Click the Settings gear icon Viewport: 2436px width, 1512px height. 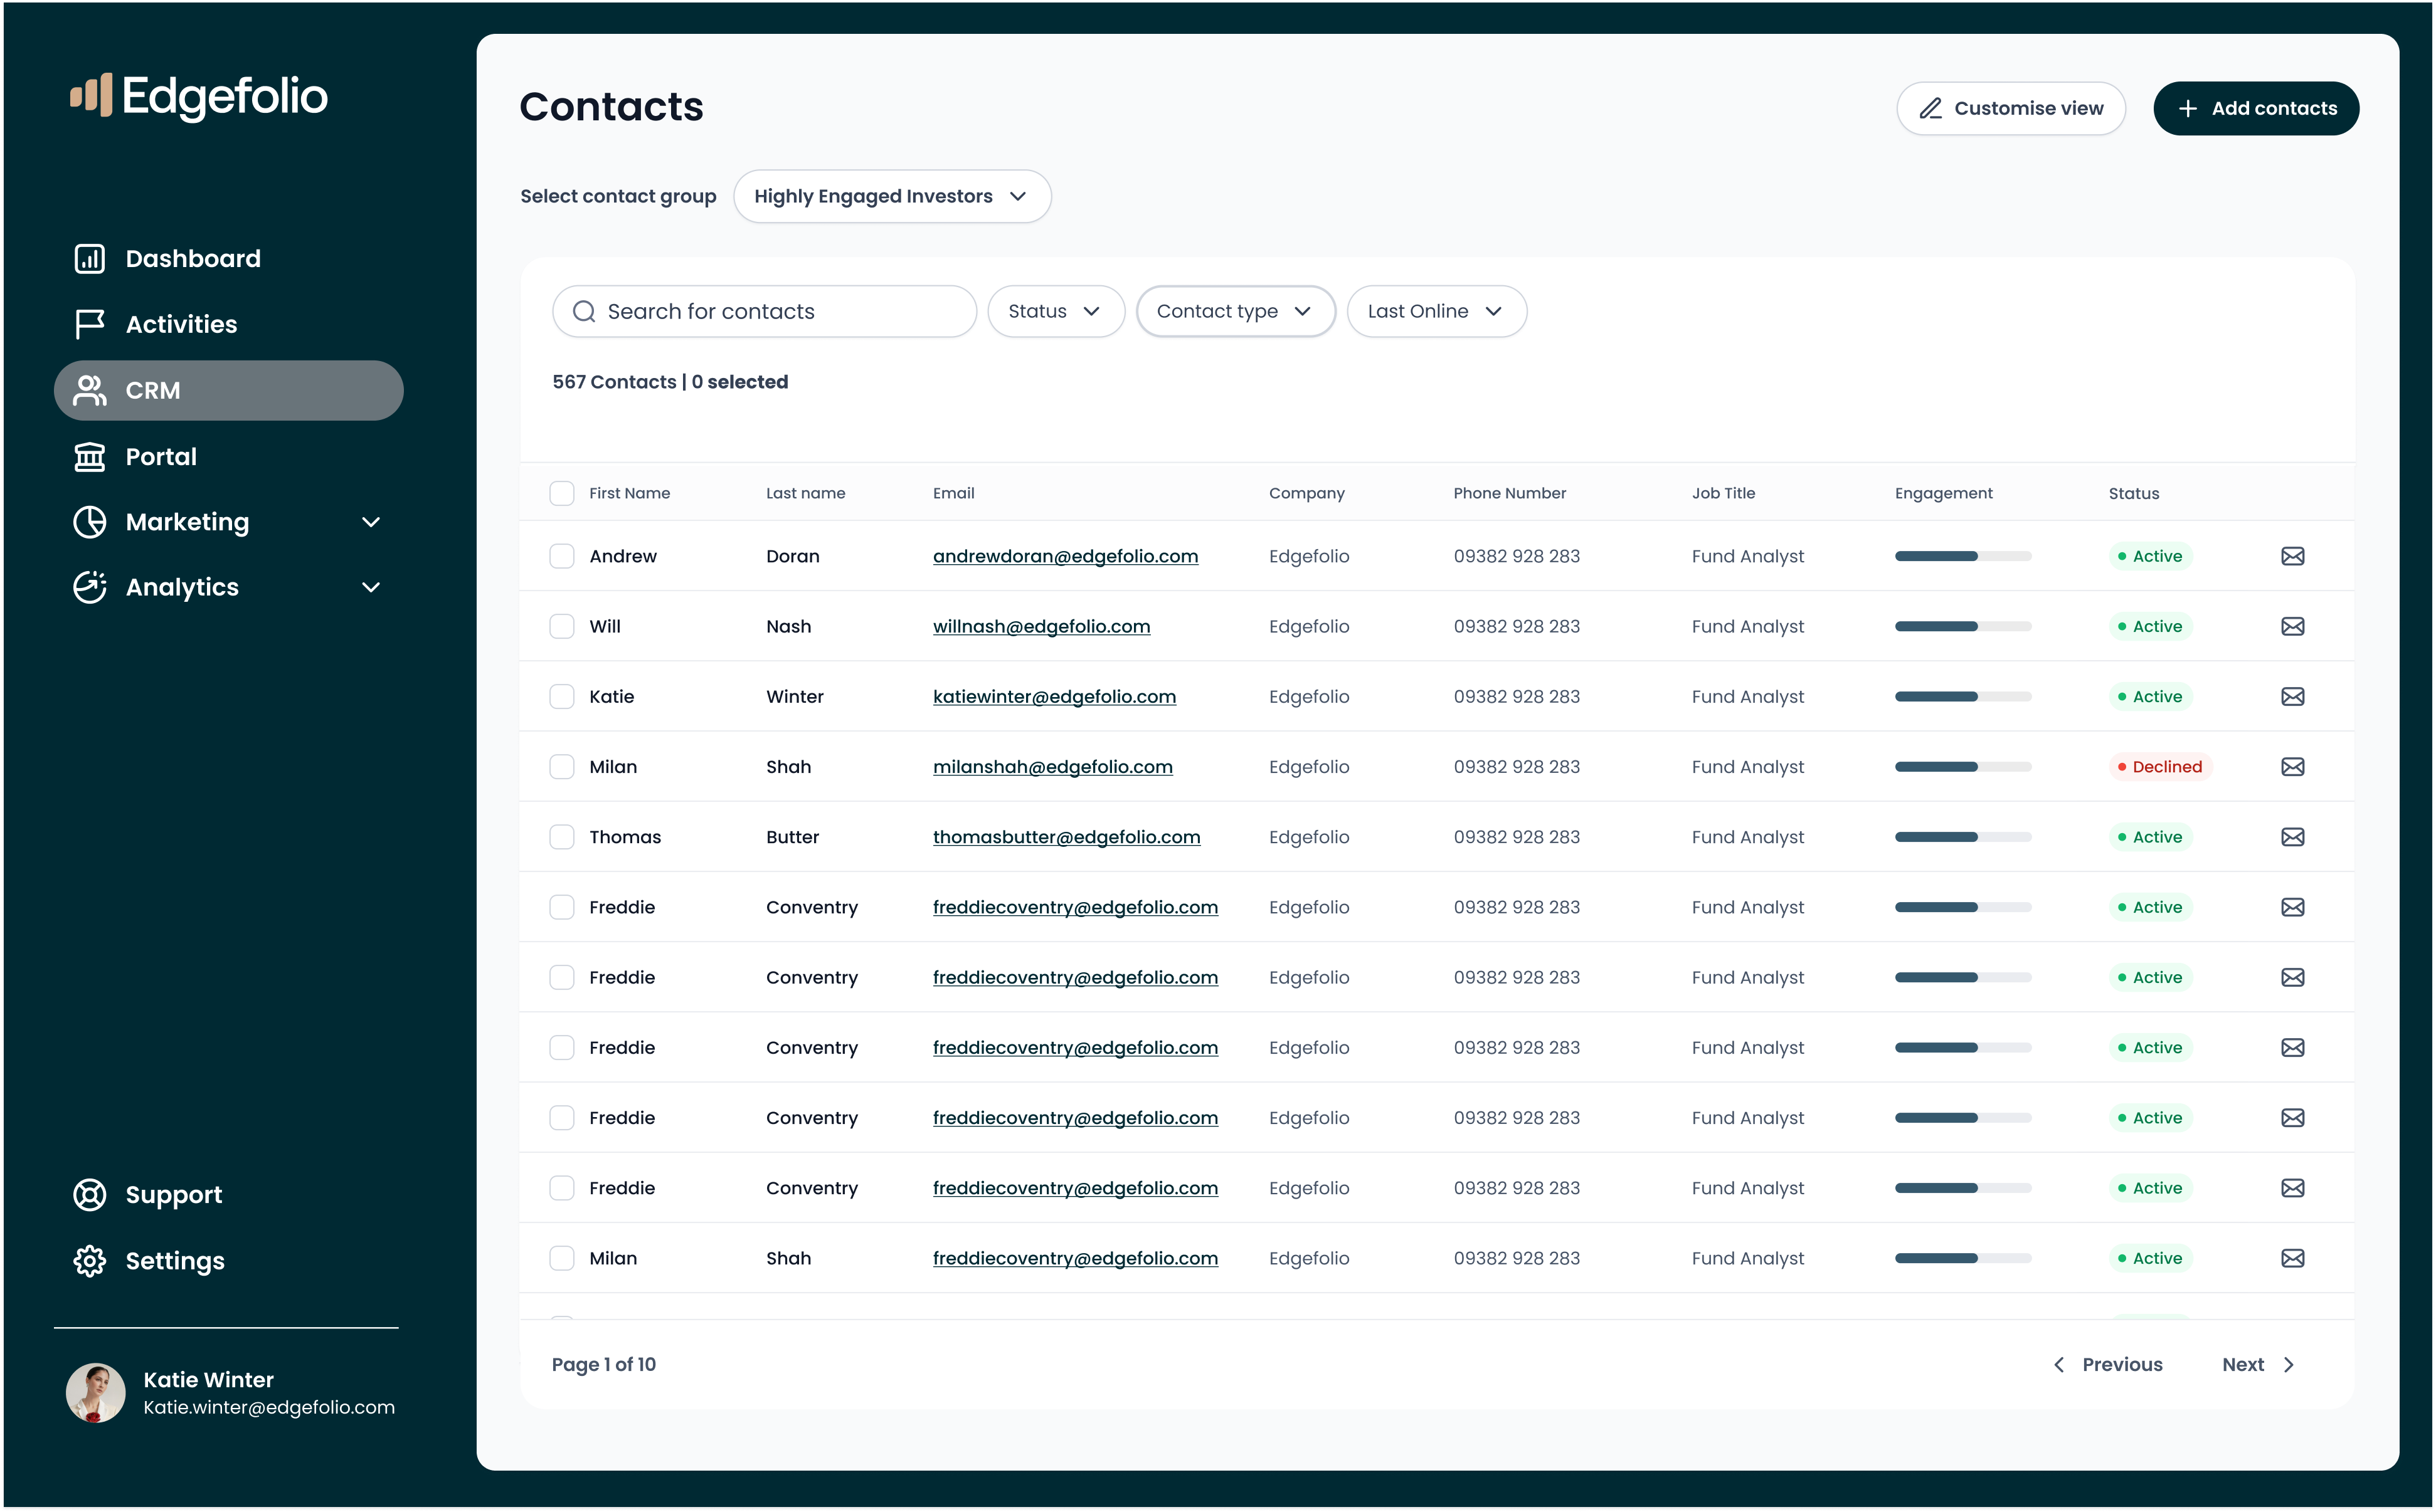pos(89,1259)
